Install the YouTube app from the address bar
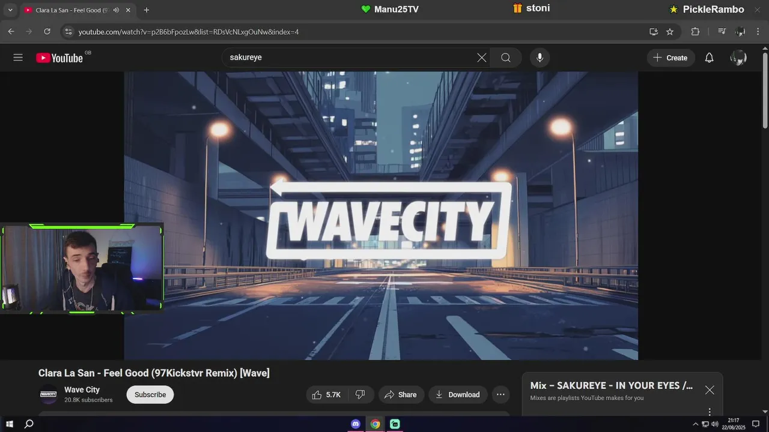Image resolution: width=769 pixels, height=432 pixels. click(x=654, y=32)
